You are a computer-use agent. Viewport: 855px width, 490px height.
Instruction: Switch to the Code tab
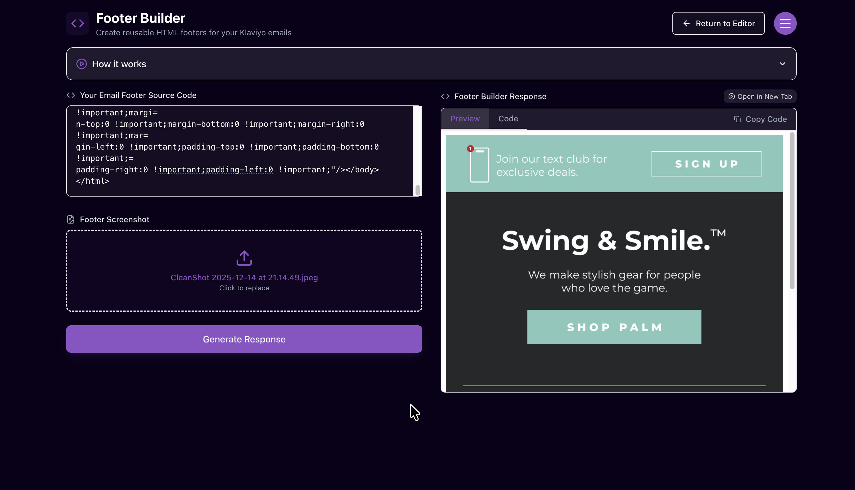click(508, 119)
